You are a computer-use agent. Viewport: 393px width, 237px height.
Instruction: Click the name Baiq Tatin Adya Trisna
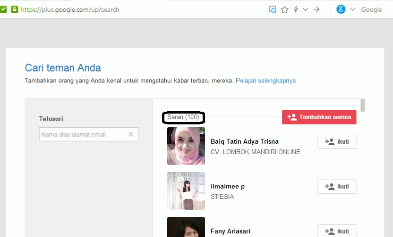pyautogui.click(x=244, y=141)
